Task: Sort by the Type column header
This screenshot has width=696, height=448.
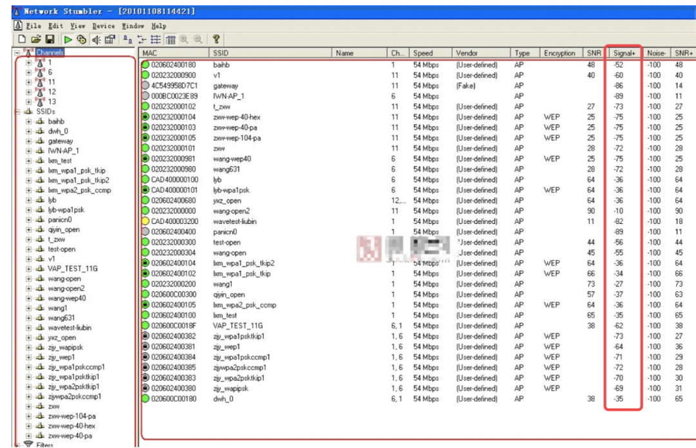Action: coord(525,53)
